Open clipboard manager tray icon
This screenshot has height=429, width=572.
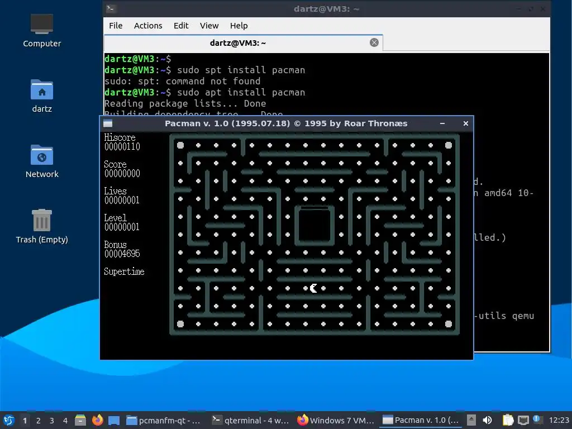[x=508, y=420]
